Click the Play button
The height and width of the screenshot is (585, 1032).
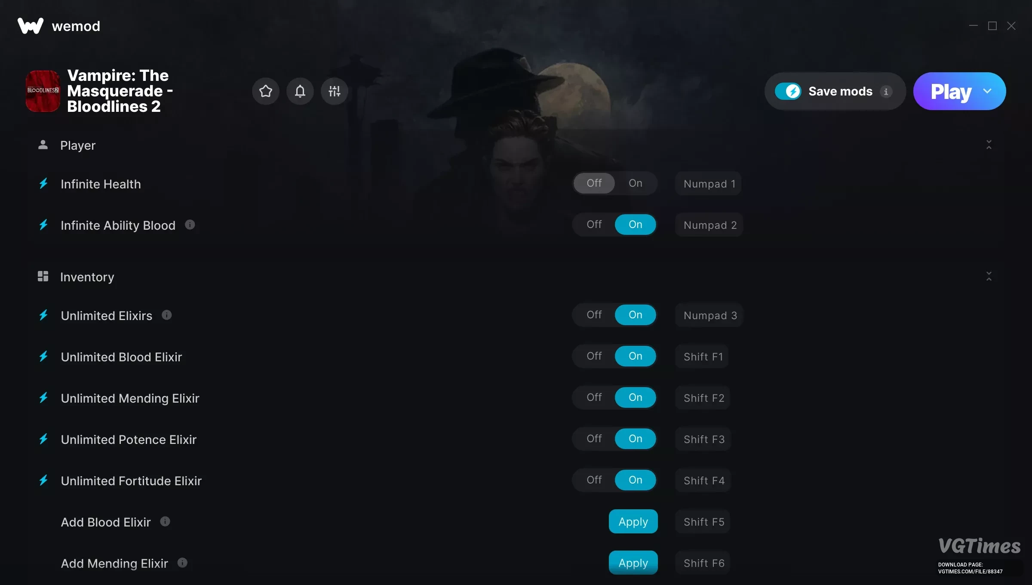coord(950,91)
